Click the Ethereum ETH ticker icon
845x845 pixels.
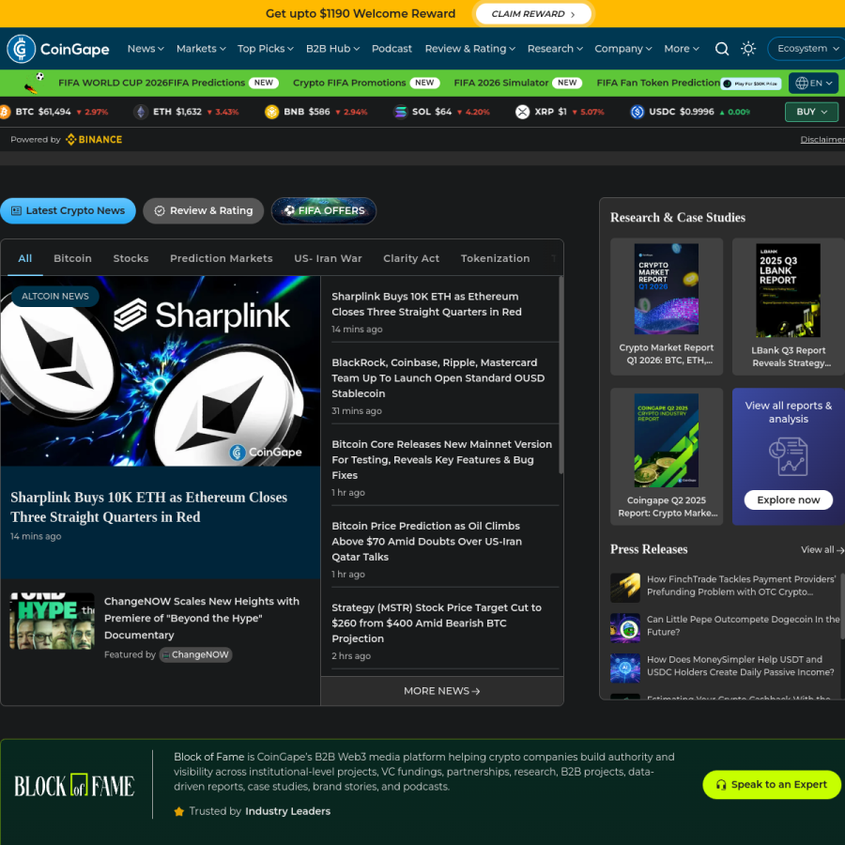point(141,112)
